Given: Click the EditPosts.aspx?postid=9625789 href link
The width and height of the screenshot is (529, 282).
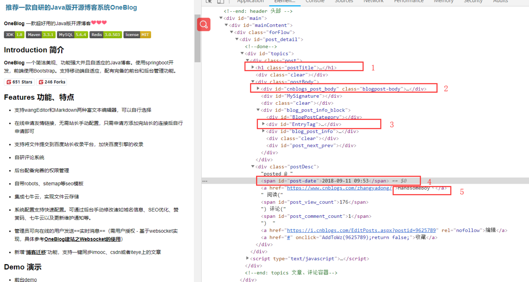Looking at the screenshot, I should pos(361,230).
